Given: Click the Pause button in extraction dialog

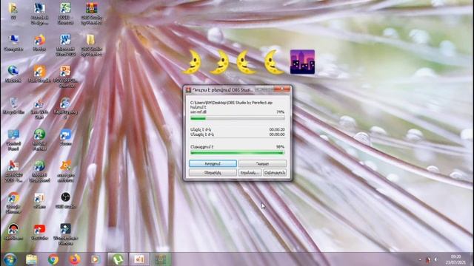Looking at the screenshot, I should (262, 163).
